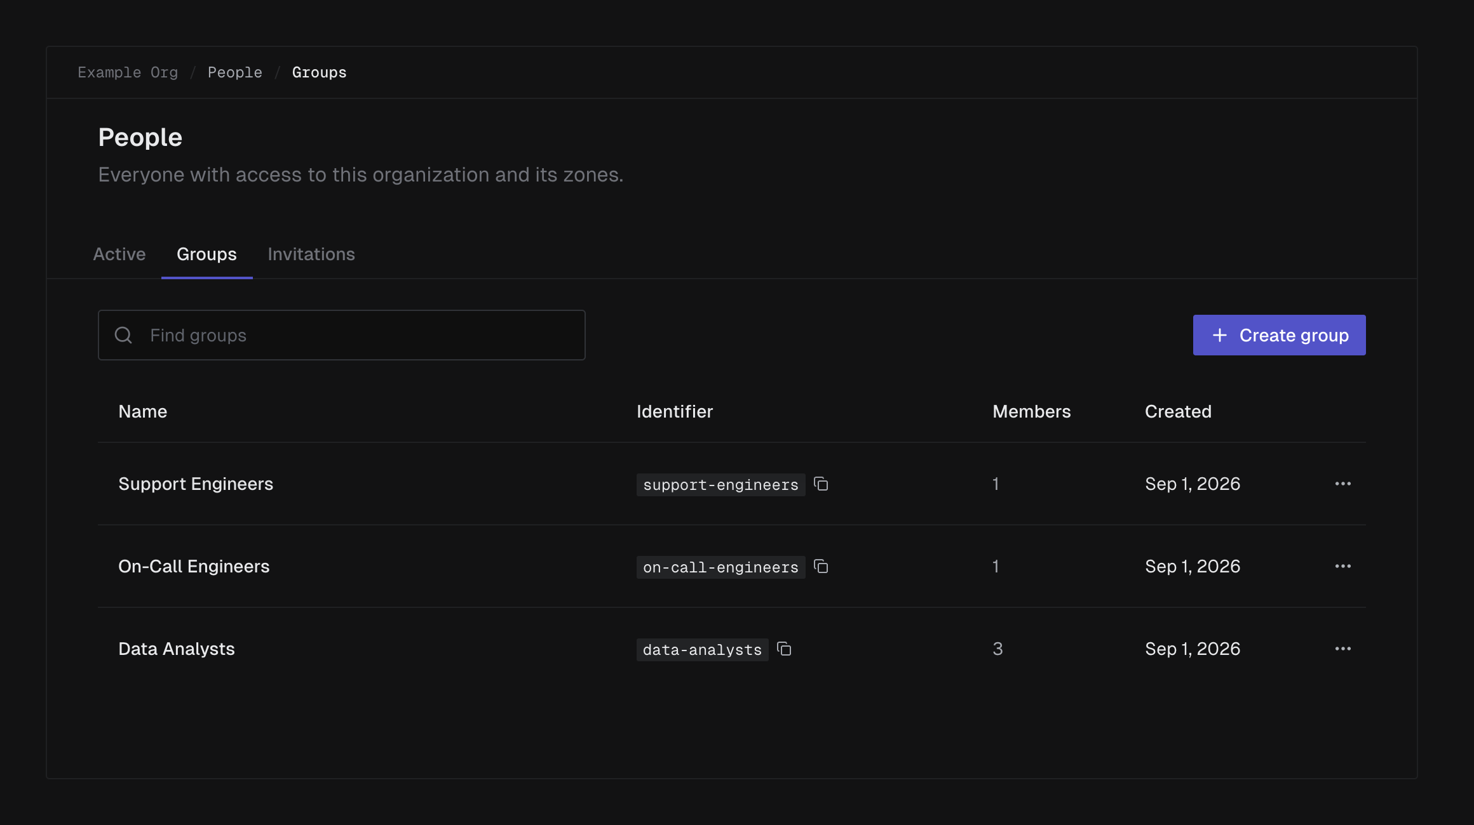Click member count for On-Call Engineers

pos(996,566)
